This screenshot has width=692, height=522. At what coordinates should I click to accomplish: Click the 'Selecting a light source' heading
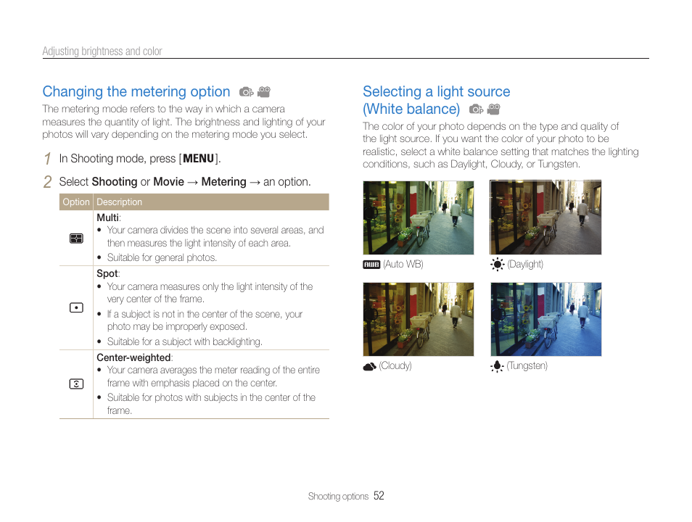[x=437, y=91]
